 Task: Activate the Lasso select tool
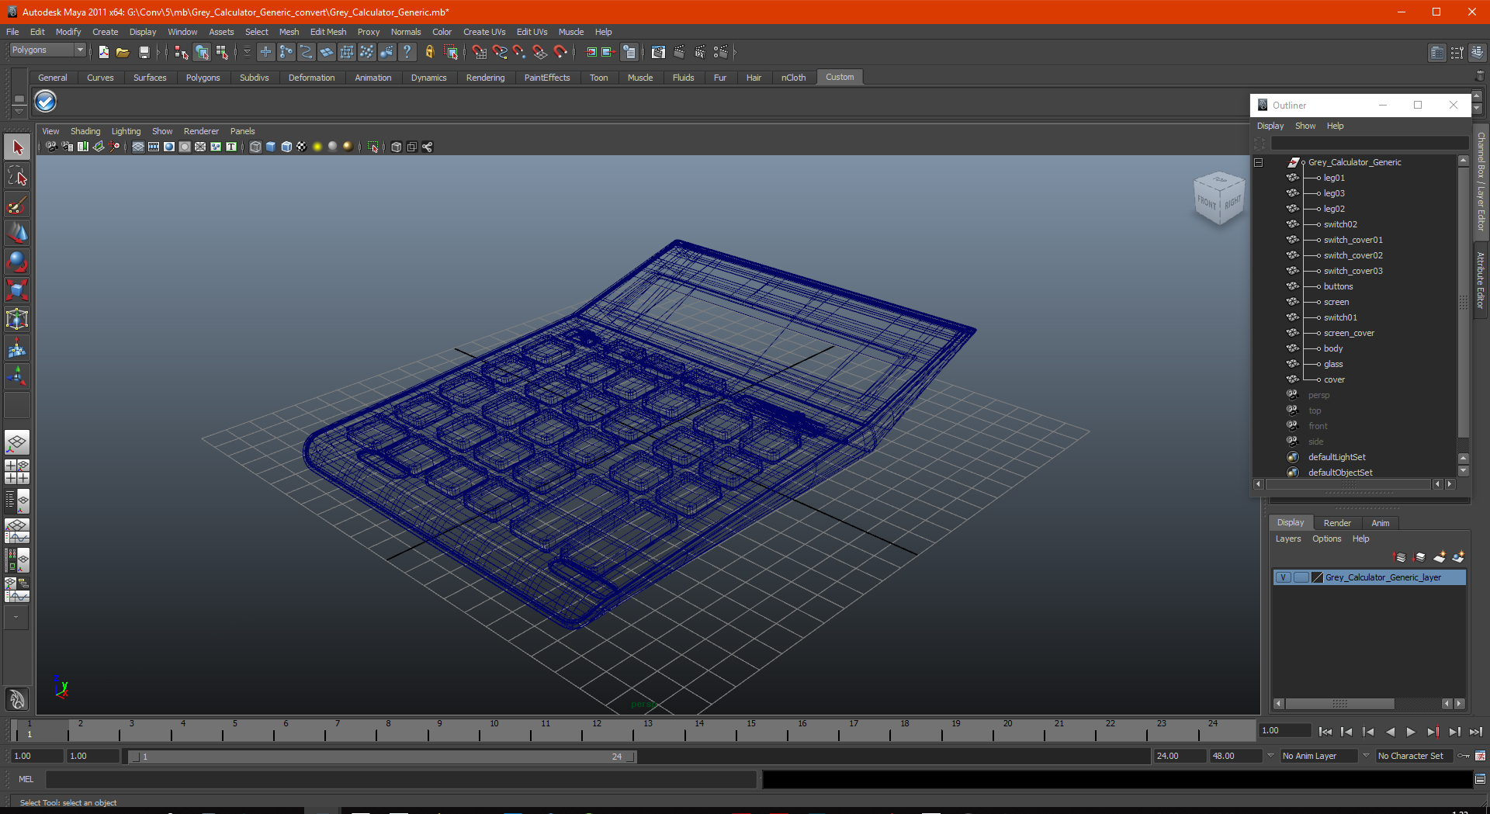point(17,176)
